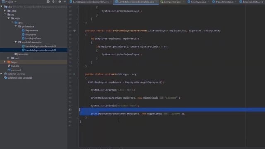This screenshot has width=265, height=149.
Task: Select Department class in project tree
Action: (31, 30)
